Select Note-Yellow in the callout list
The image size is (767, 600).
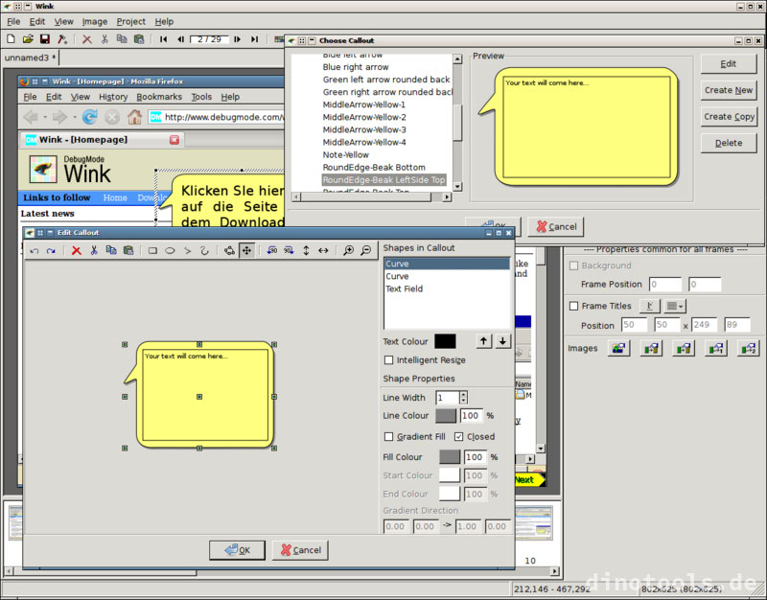346,155
